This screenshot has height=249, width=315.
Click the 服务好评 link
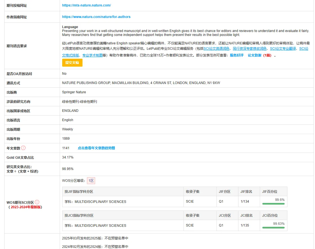236,55
